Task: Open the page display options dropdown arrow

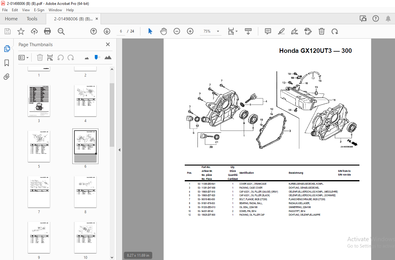Action: point(237,31)
